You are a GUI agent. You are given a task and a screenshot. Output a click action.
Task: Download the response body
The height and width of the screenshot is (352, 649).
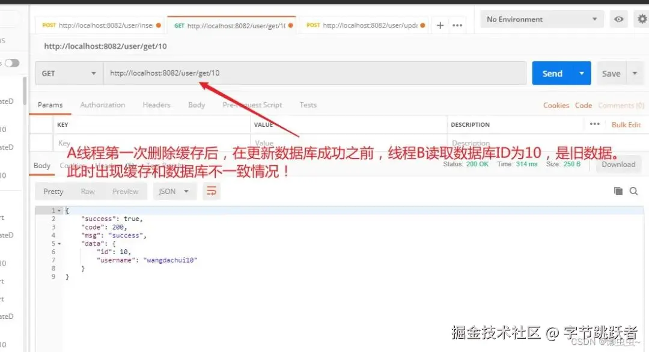[x=618, y=164]
